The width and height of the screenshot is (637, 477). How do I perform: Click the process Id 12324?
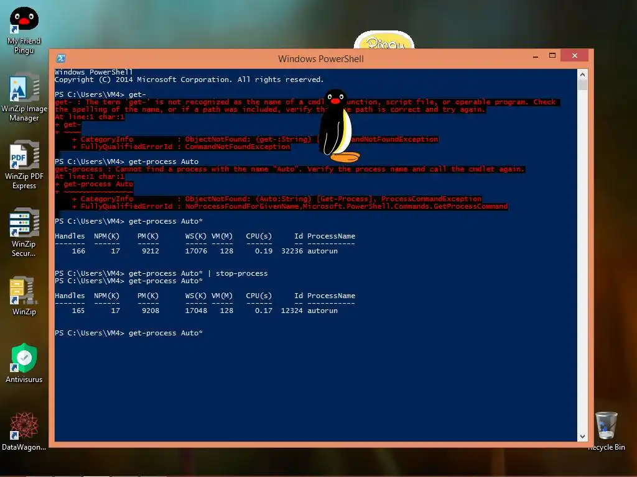pyautogui.click(x=292, y=311)
